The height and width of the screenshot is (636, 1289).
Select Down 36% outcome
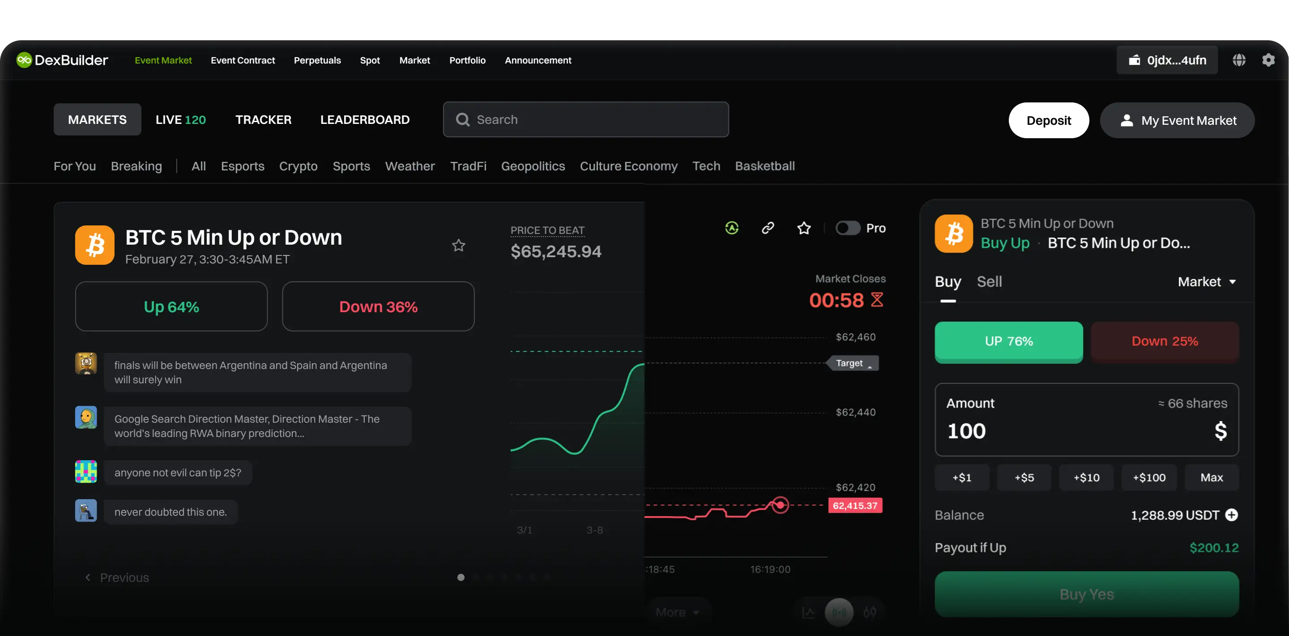(x=378, y=306)
